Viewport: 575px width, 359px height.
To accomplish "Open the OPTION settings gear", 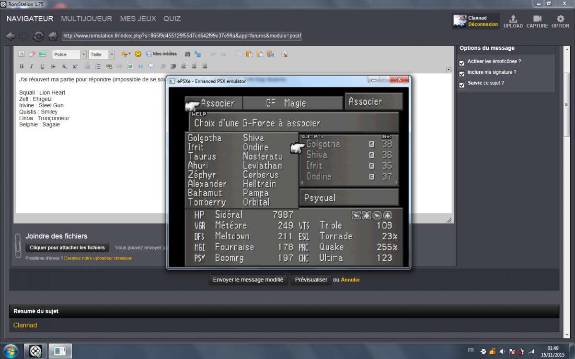I will tap(560, 21).
